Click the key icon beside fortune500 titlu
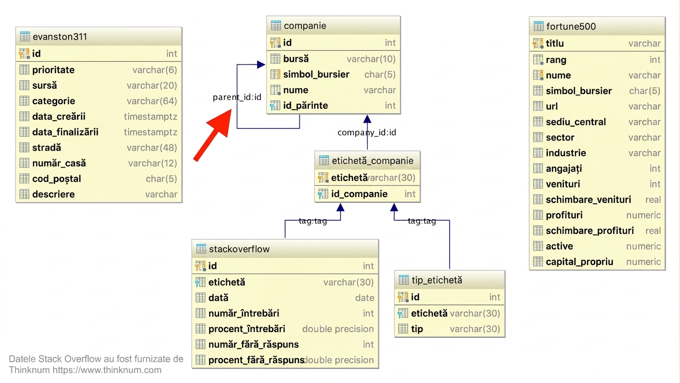Screen dimensions: 680x383 coord(538,43)
